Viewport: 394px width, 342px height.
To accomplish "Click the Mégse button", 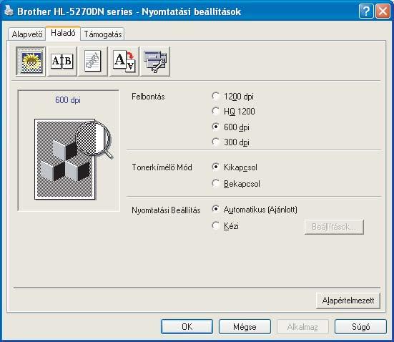I will tap(245, 327).
